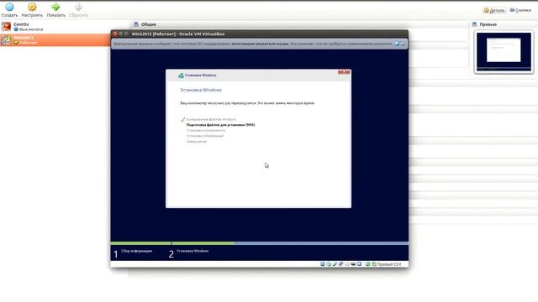Click the shared folders status icon
Image resolution: width=538 pixels, height=302 pixels.
[347, 264]
